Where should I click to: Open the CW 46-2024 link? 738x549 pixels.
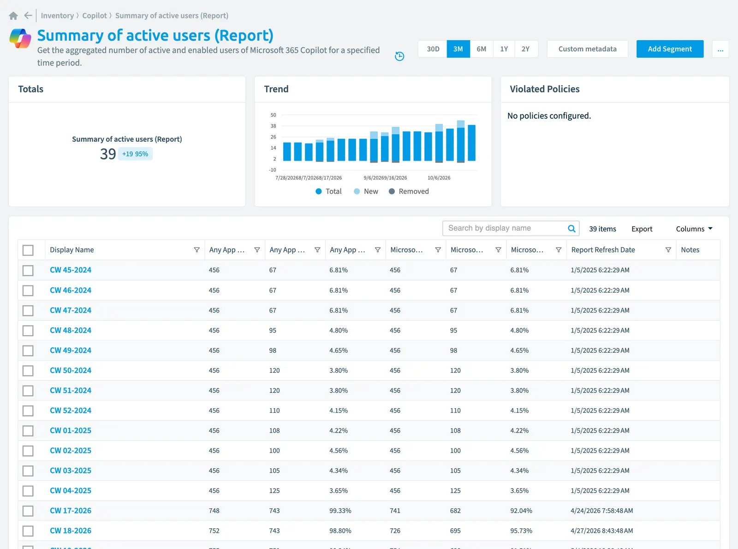pyautogui.click(x=71, y=290)
